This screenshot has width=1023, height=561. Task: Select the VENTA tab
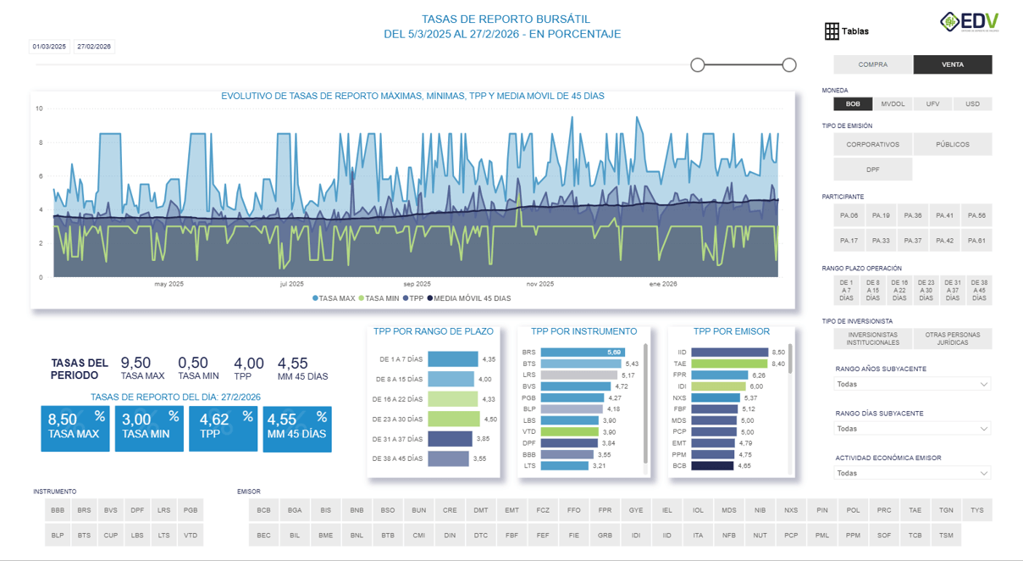tap(953, 64)
